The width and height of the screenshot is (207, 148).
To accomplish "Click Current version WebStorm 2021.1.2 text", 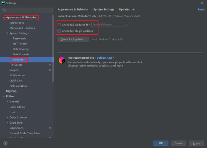I will (80, 16).
